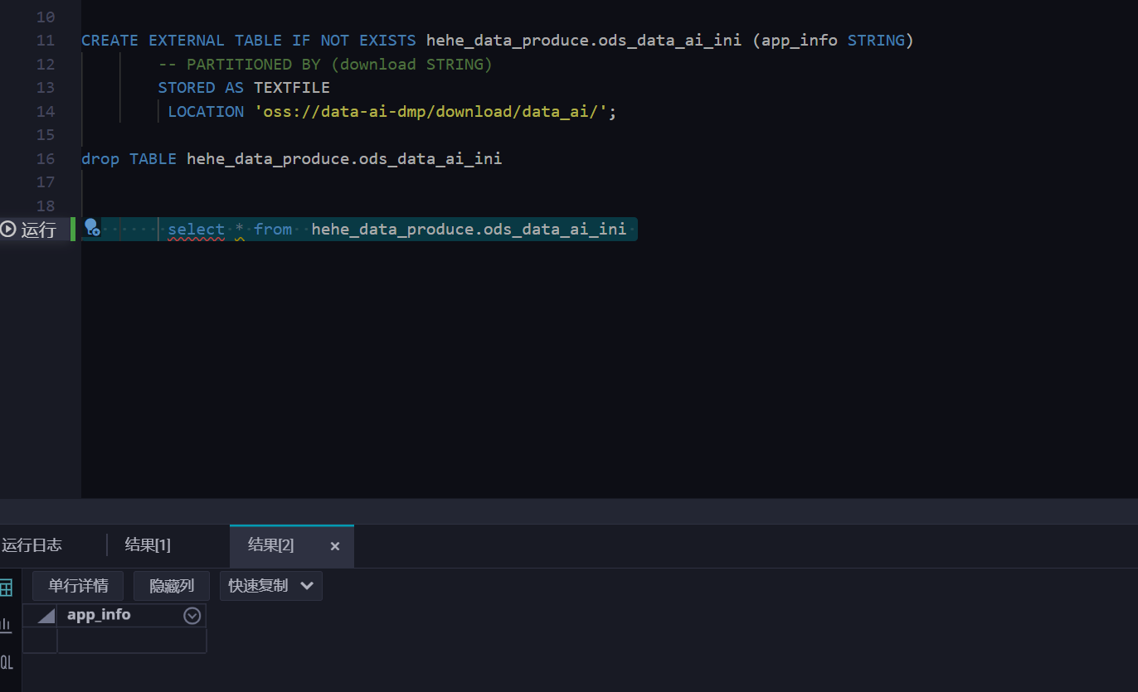Click the underlined select keyword
Image resolution: width=1138 pixels, height=692 pixels.
point(196,229)
